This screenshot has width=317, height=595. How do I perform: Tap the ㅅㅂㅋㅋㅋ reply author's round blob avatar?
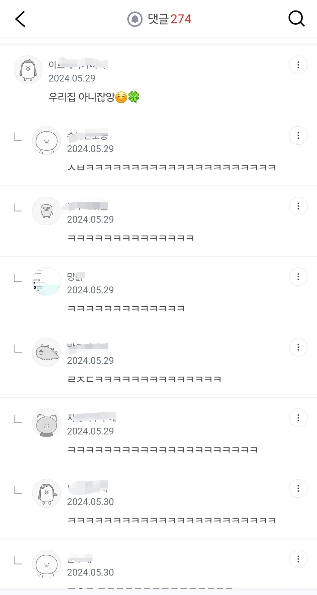47,140
